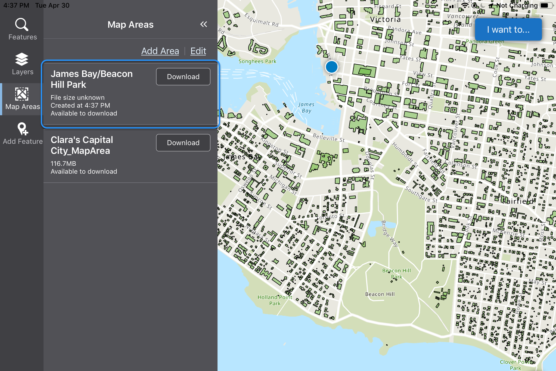Open the Layers stack icon

point(22,59)
